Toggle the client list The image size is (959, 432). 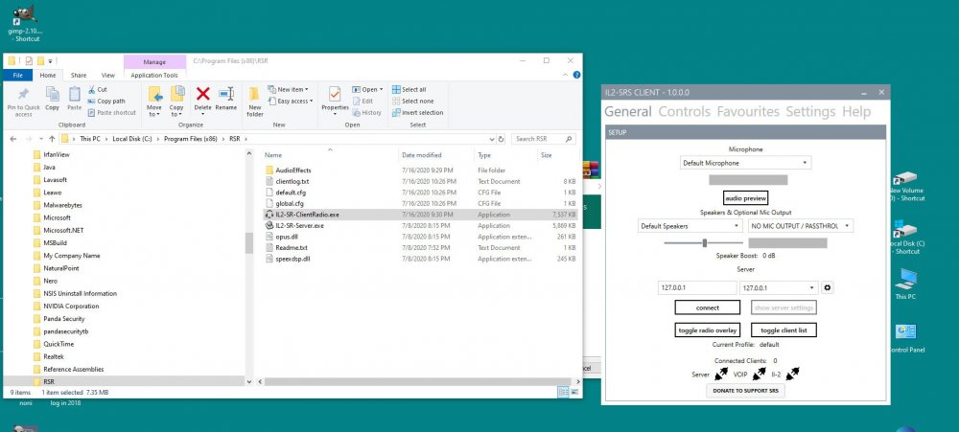click(784, 330)
